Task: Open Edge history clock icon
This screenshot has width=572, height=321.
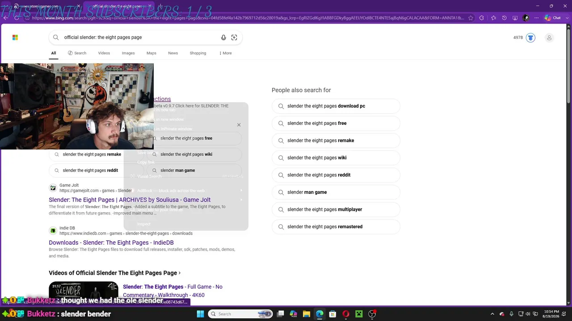Action: [x=504, y=18]
